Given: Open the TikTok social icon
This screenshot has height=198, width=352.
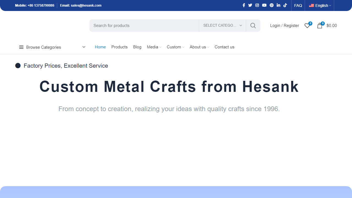Looking at the screenshot, I should tap(285, 5).
